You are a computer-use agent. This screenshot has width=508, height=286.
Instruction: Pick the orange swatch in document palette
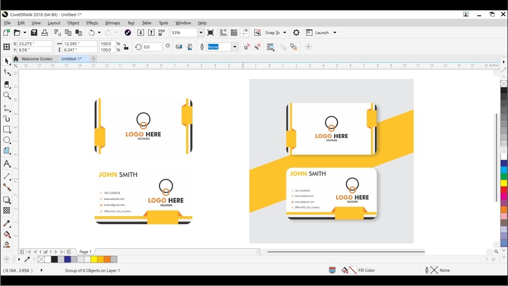point(107,259)
